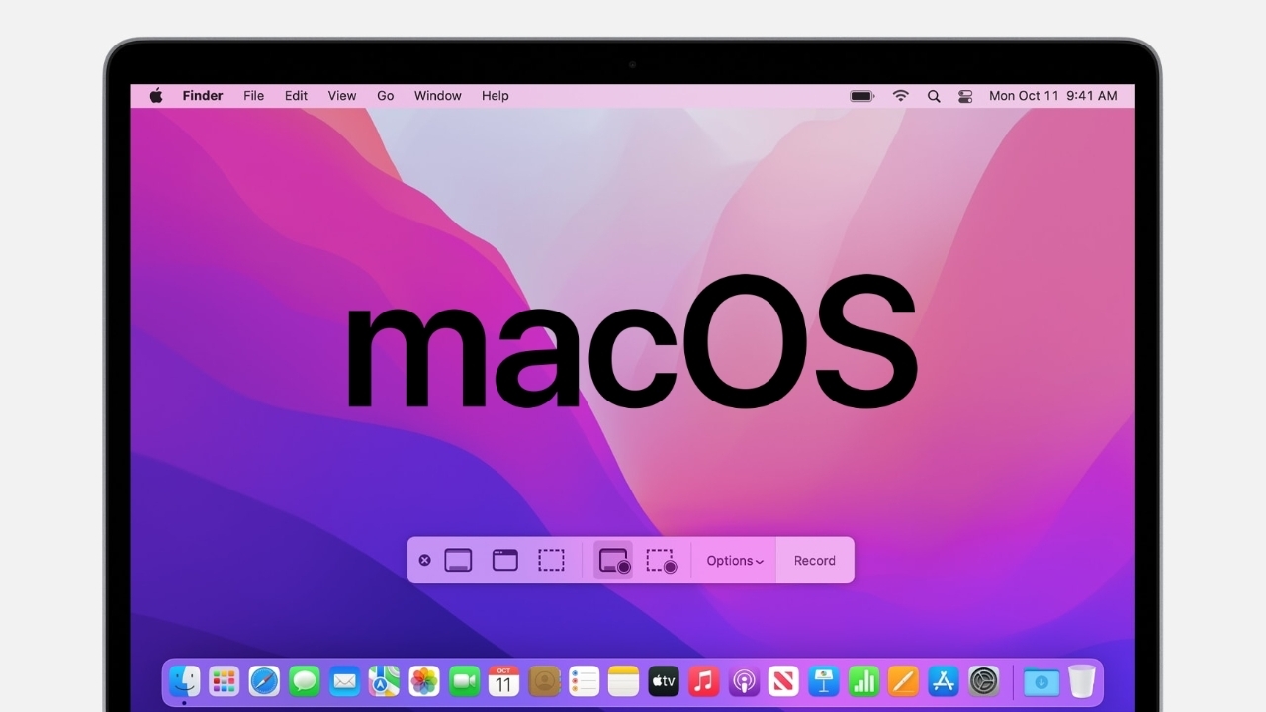Open the Window menu
Screen dimensions: 1266x712
click(x=437, y=96)
